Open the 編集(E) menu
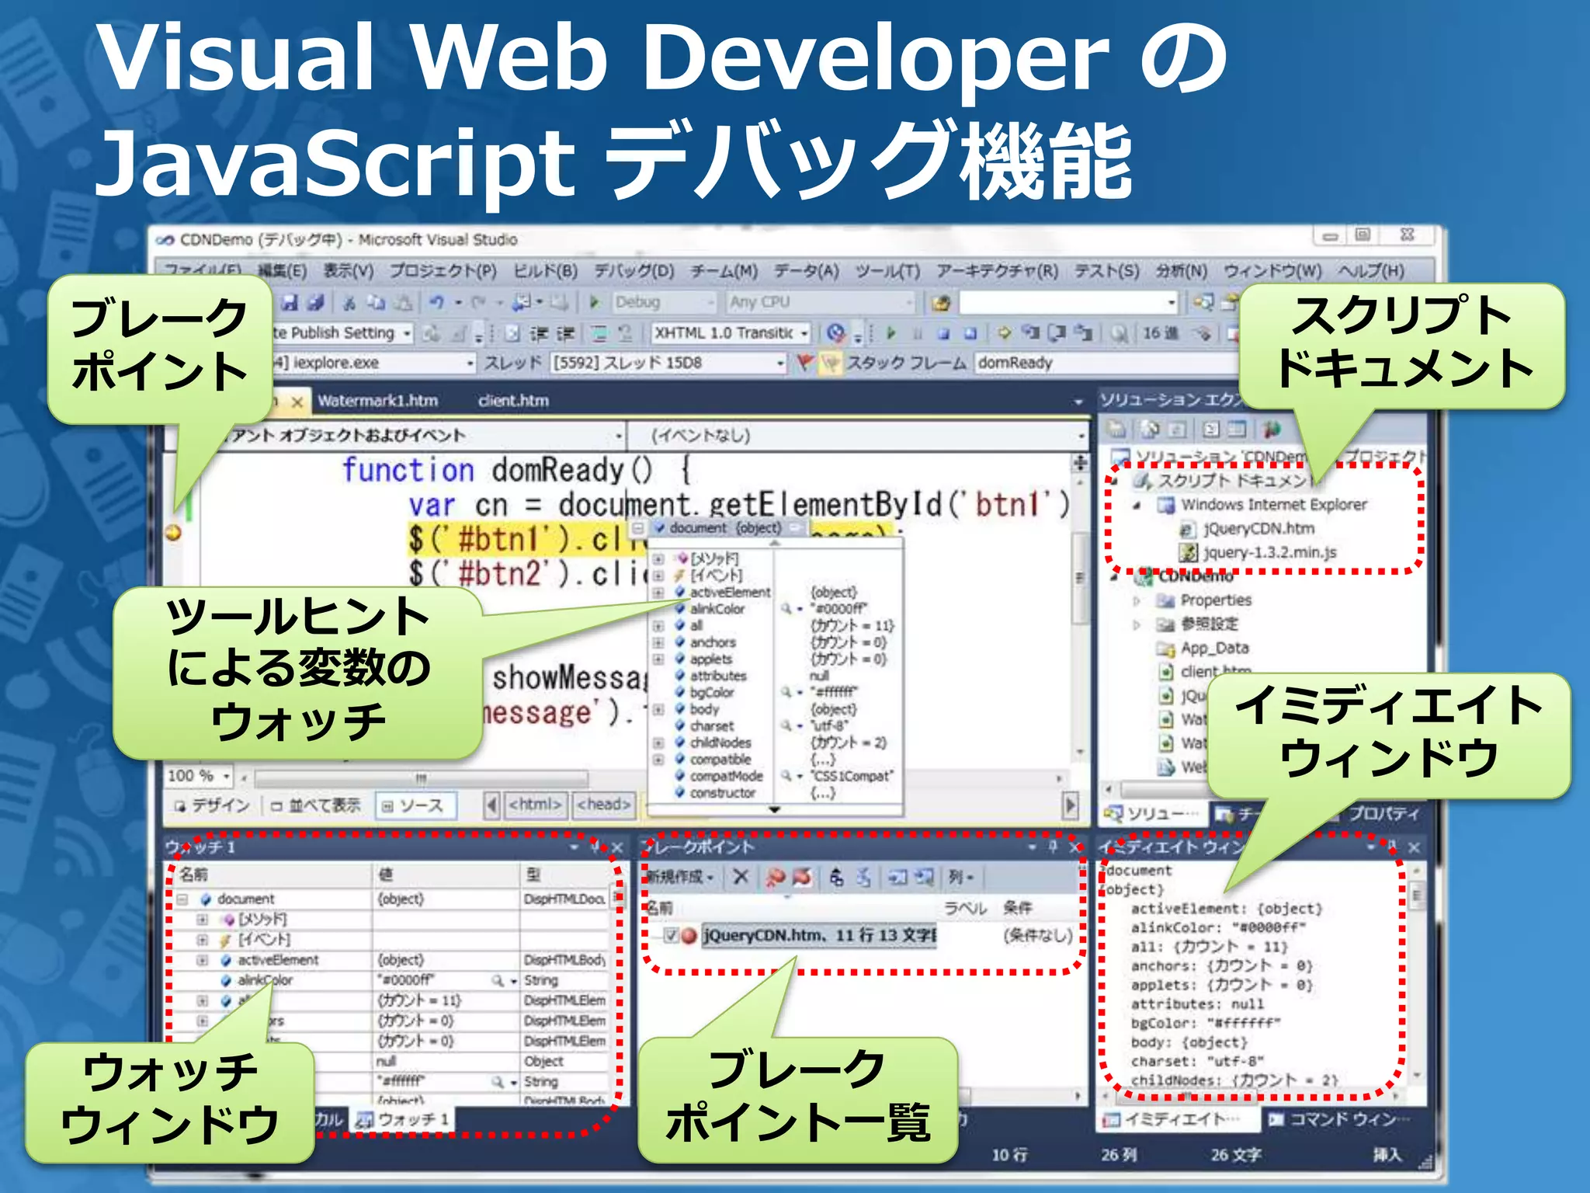This screenshot has height=1193, width=1590. coord(282,270)
